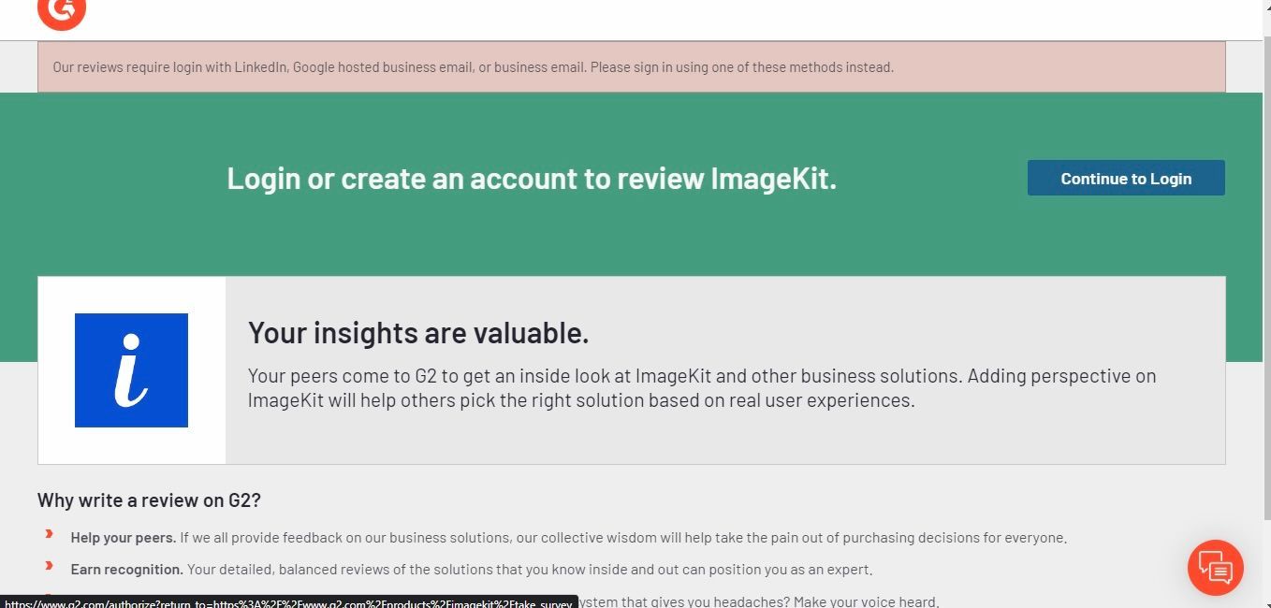The image size is (1271, 608).
Task: Click red chevron beside 'Earn recognition.'
Action: [x=50, y=566]
